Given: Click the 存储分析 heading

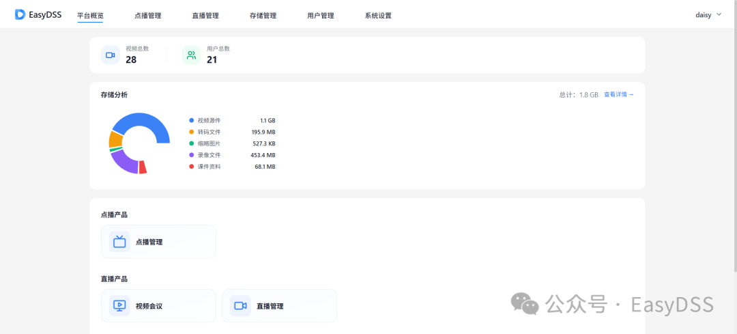Looking at the screenshot, I should point(114,94).
